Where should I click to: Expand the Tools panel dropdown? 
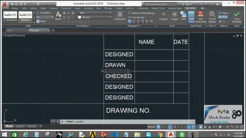212,26
